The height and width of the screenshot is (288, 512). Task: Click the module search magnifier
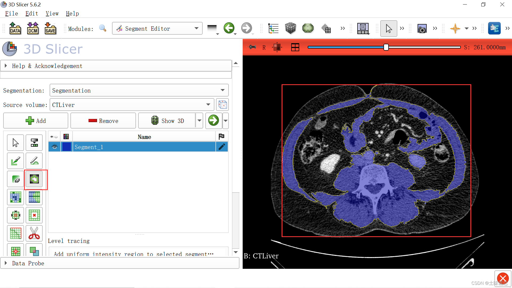(102, 28)
